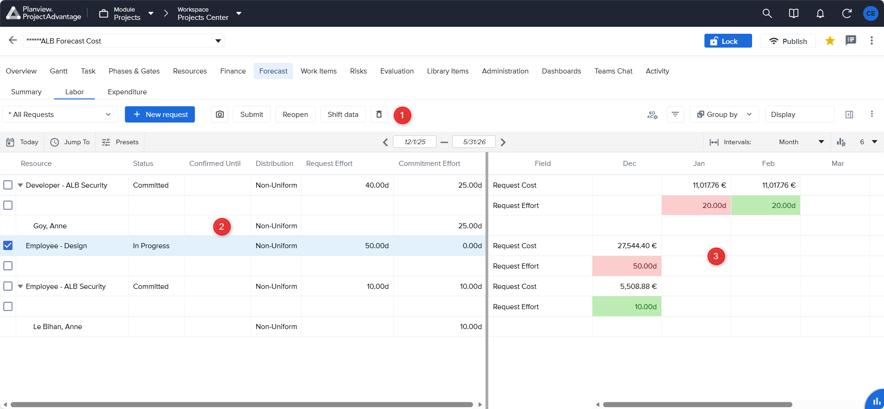
Task: Click the New request button
Action: point(160,114)
